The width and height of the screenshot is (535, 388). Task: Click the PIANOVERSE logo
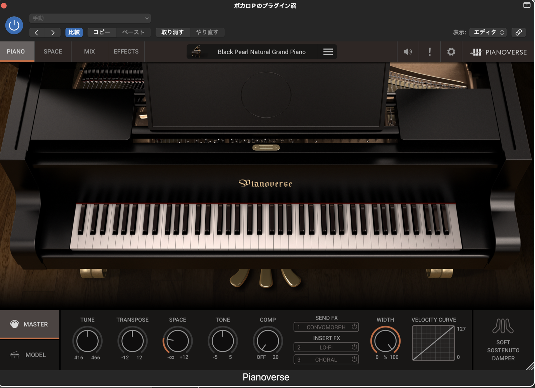498,52
